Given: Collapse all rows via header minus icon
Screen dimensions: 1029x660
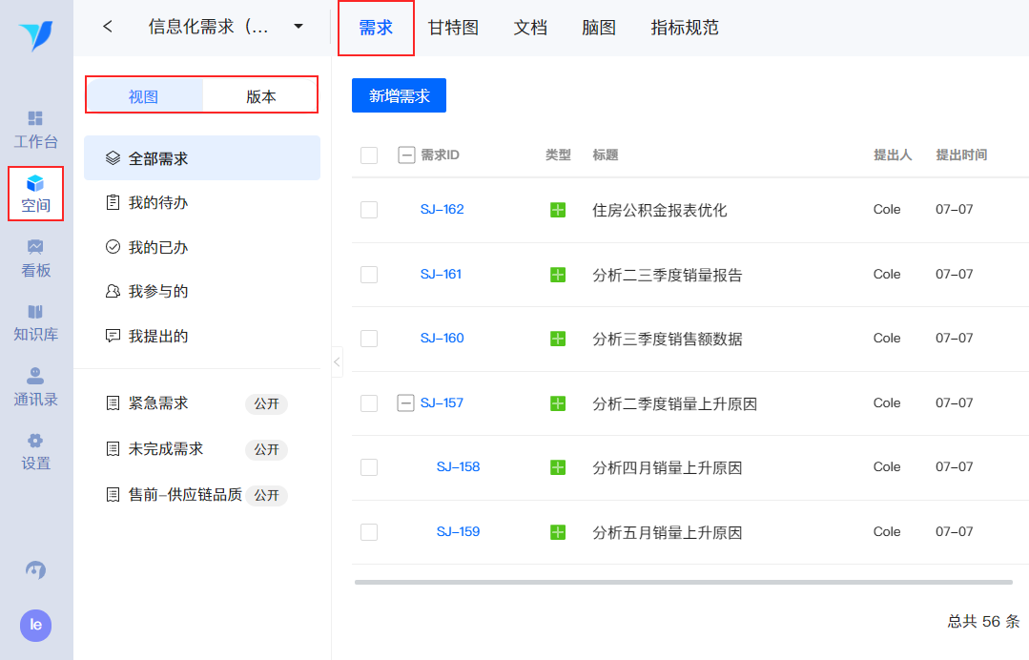Looking at the screenshot, I should tap(406, 155).
